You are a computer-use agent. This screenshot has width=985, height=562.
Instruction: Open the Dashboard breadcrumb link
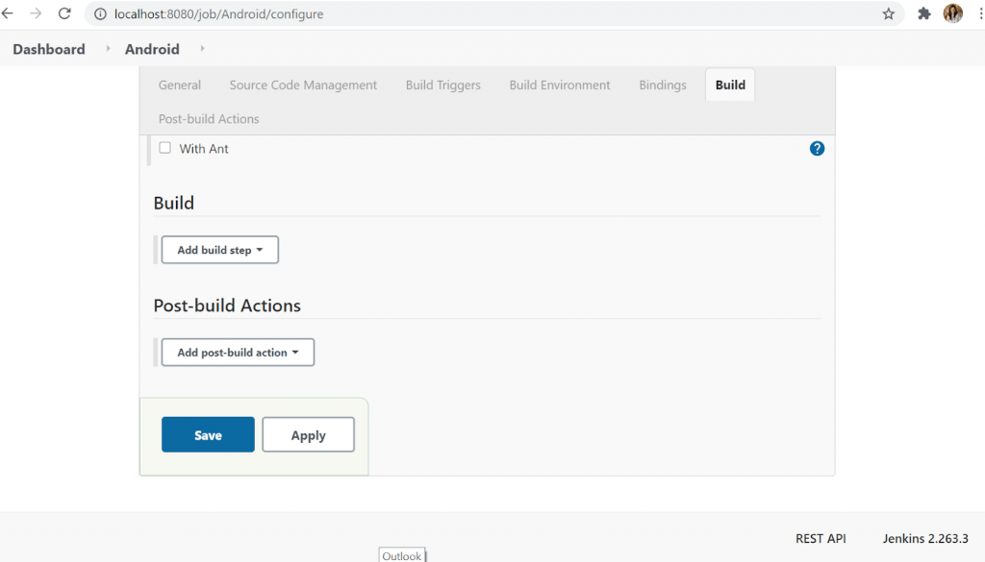(x=49, y=49)
